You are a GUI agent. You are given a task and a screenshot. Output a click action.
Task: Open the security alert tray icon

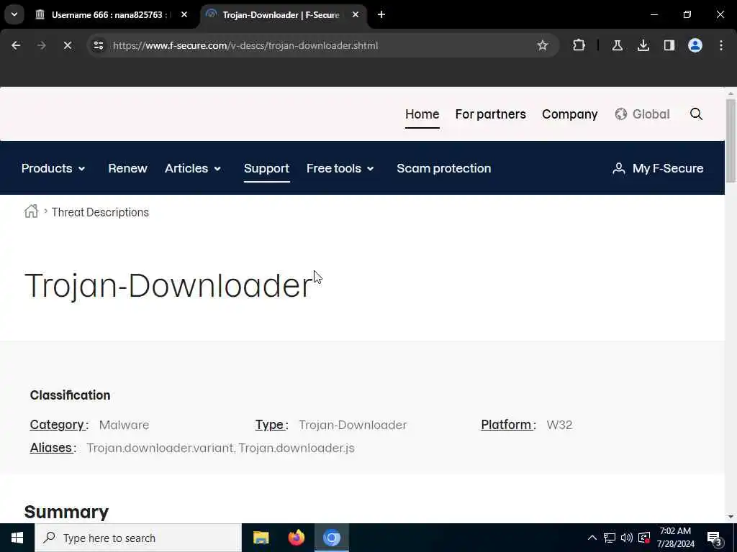coord(644,538)
